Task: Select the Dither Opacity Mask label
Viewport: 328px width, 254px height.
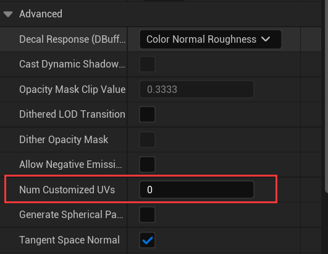Action: click(x=64, y=139)
